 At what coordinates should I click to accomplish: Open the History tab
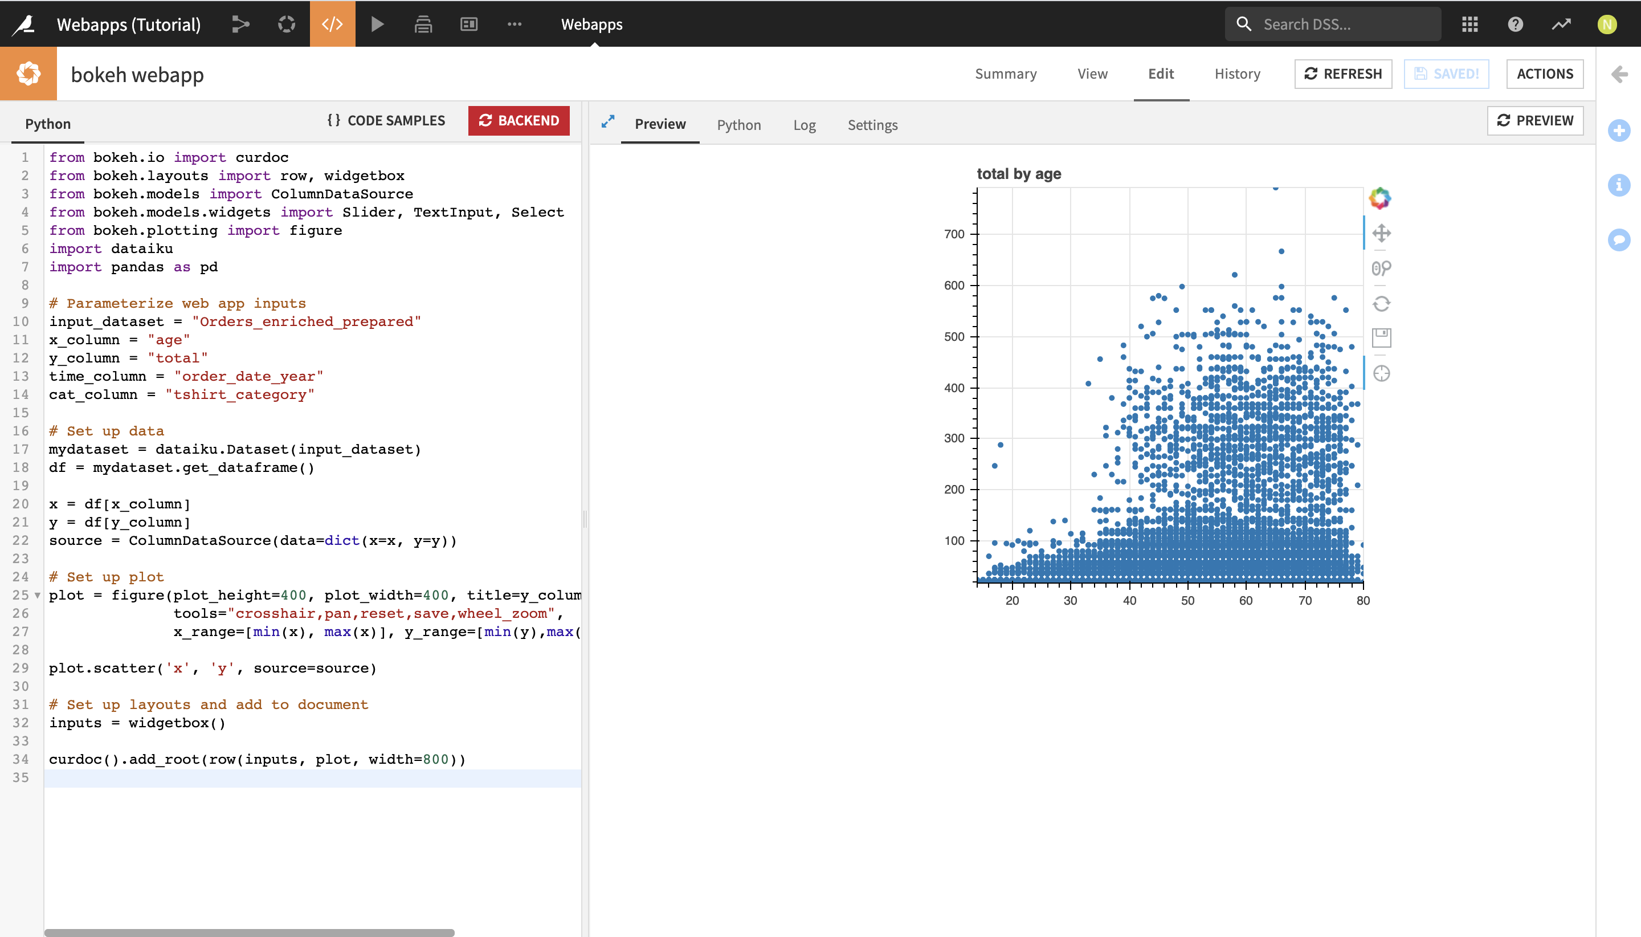pos(1238,74)
